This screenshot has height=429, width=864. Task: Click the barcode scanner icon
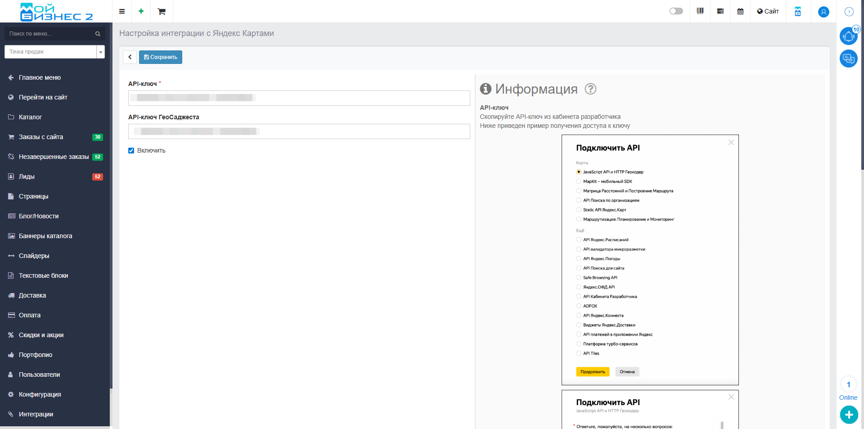[x=700, y=11]
